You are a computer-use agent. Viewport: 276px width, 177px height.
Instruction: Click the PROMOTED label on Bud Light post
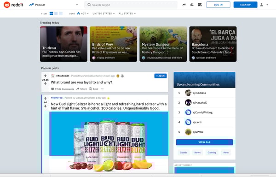point(57,98)
